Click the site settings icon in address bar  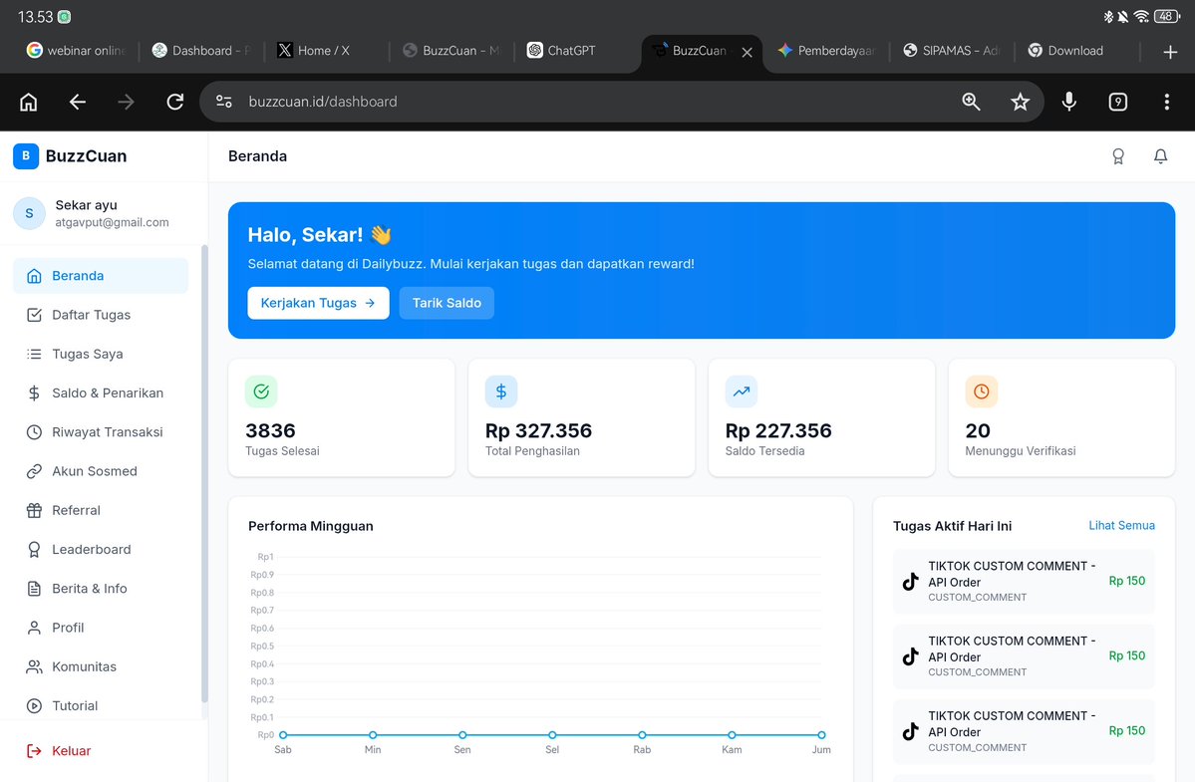click(x=224, y=102)
